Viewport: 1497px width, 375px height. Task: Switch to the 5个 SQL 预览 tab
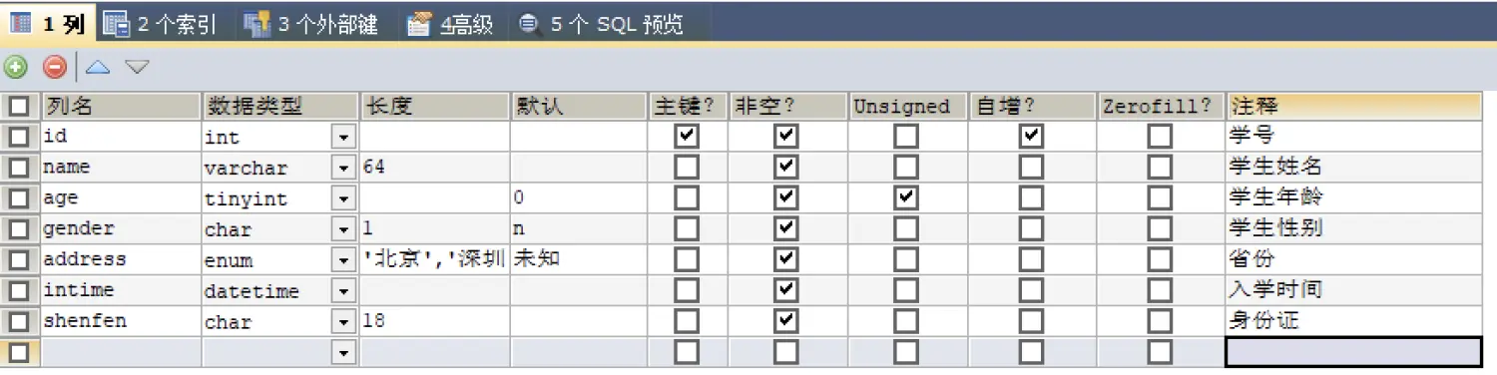tap(602, 24)
